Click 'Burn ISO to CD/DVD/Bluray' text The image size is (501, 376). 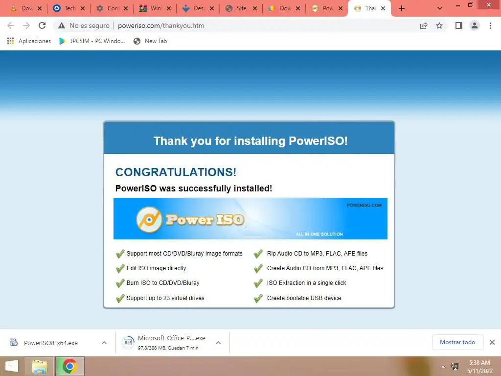click(x=163, y=283)
